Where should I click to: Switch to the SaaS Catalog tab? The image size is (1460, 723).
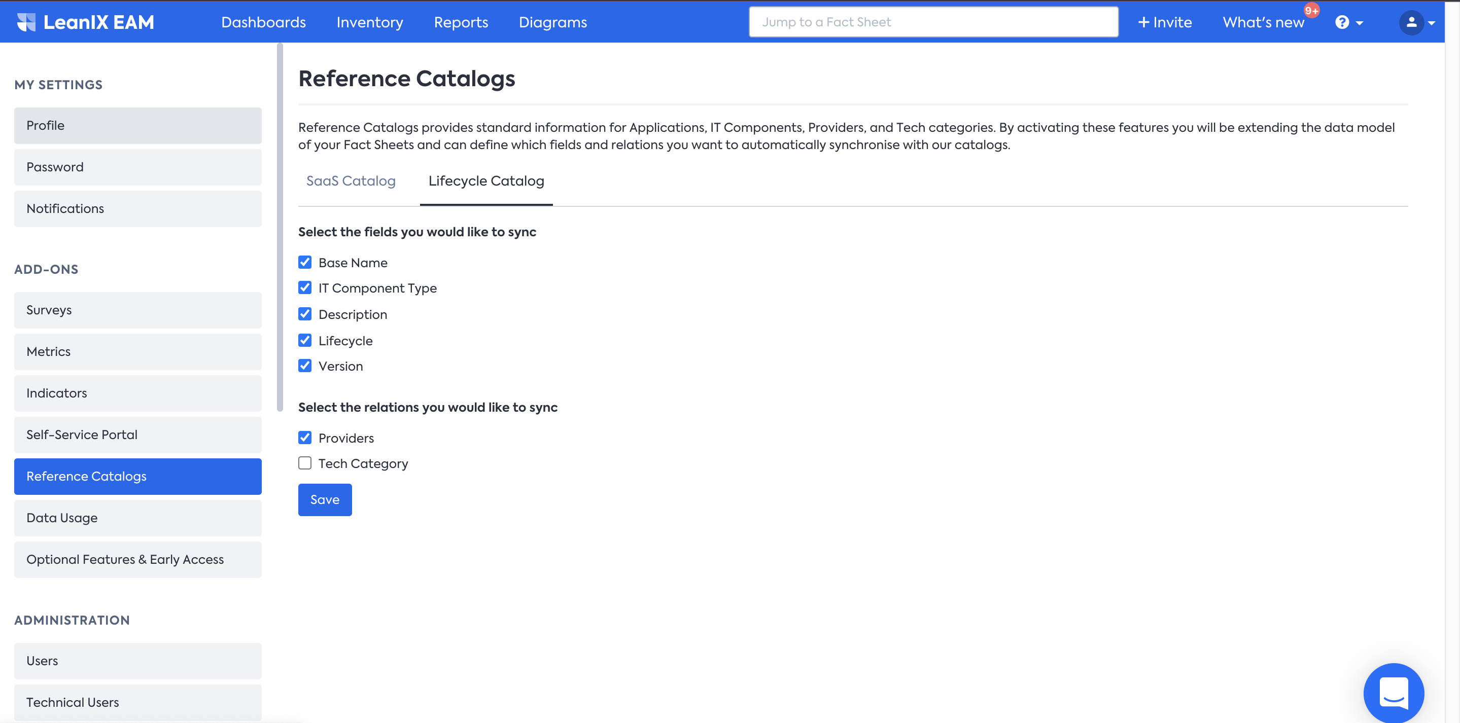[351, 180]
